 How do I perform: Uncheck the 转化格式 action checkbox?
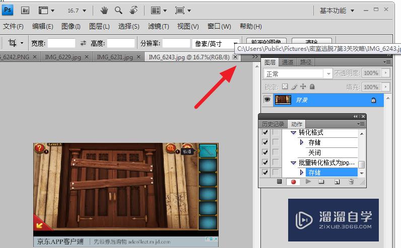point(265,132)
